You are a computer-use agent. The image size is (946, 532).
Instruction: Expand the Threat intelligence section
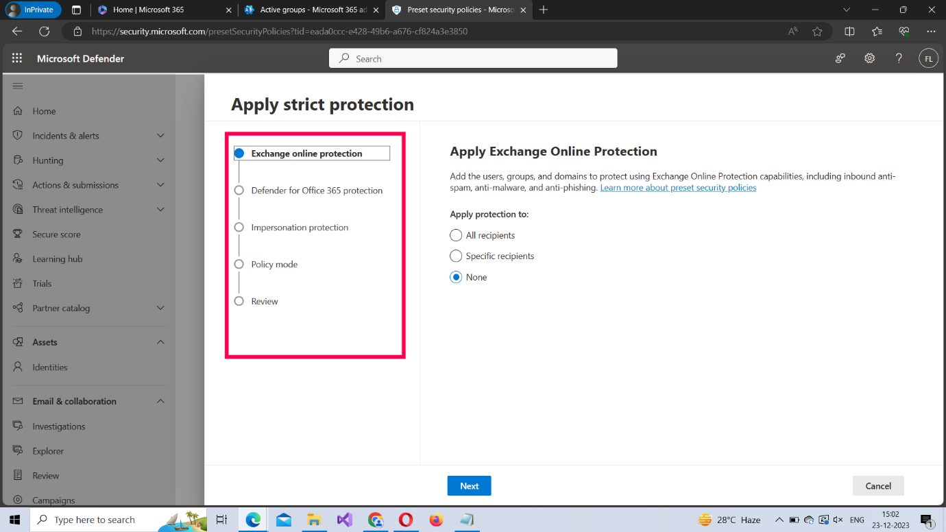[x=160, y=210]
